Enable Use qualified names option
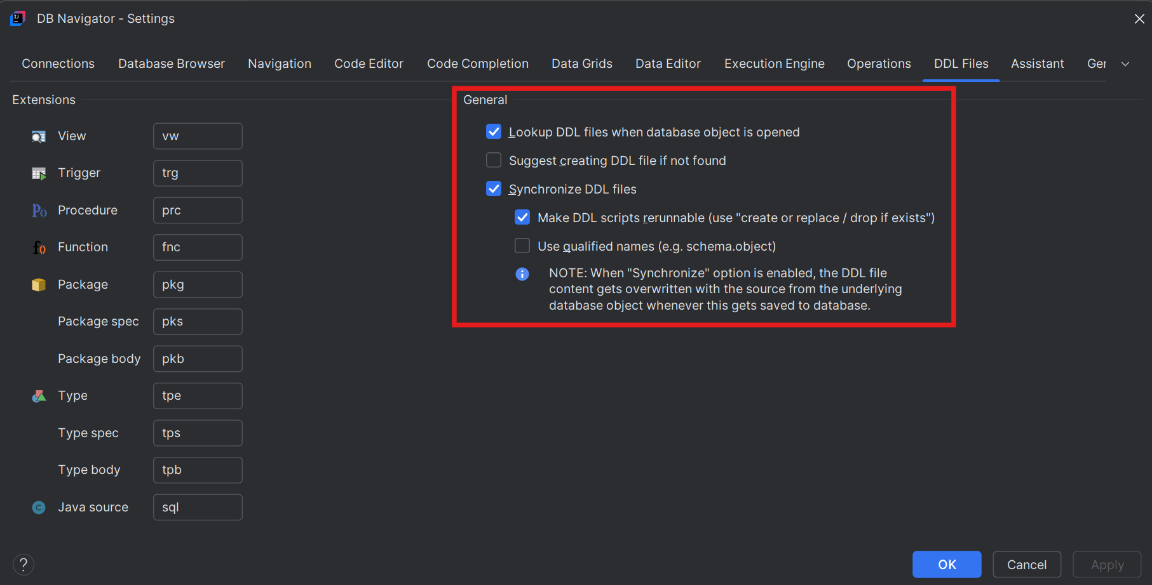Viewport: 1152px width, 585px height. pos(522,246)
